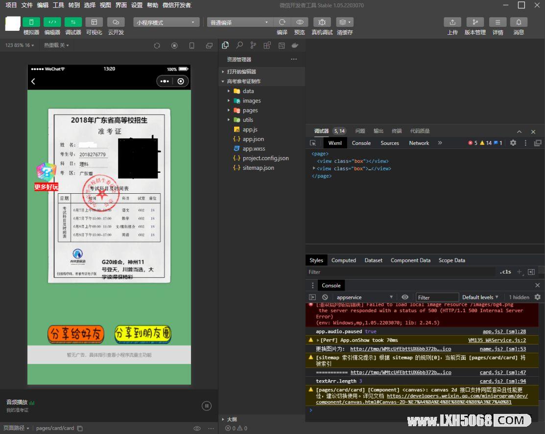Image resolution: width=545 pixels, height=434 pixels.
Task: Toggle the Visualization panel button
Action: pos(94,22)
